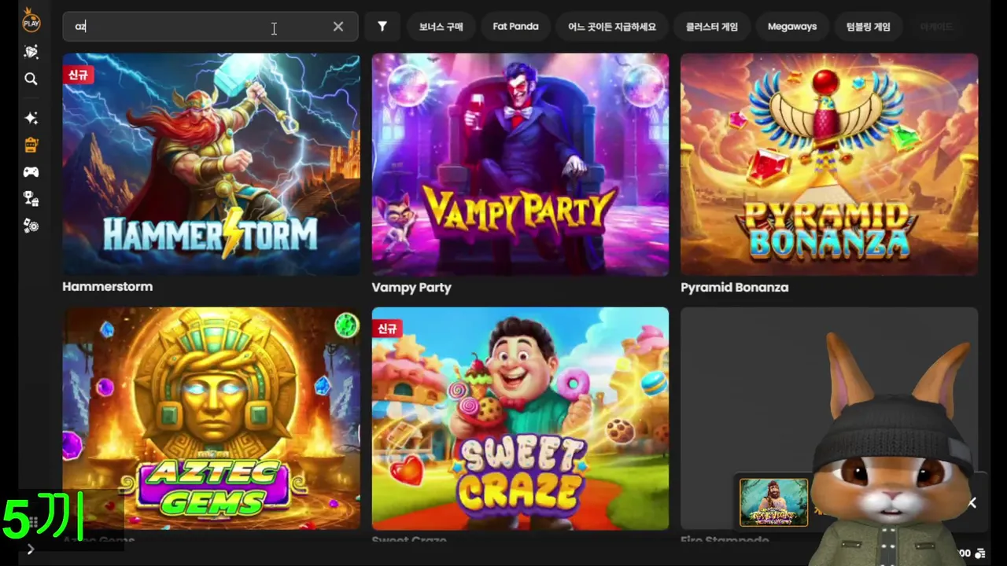Select the Fat Panda category chip
The width and height of the screenshot is (1007, 566).
click(515, 27)
